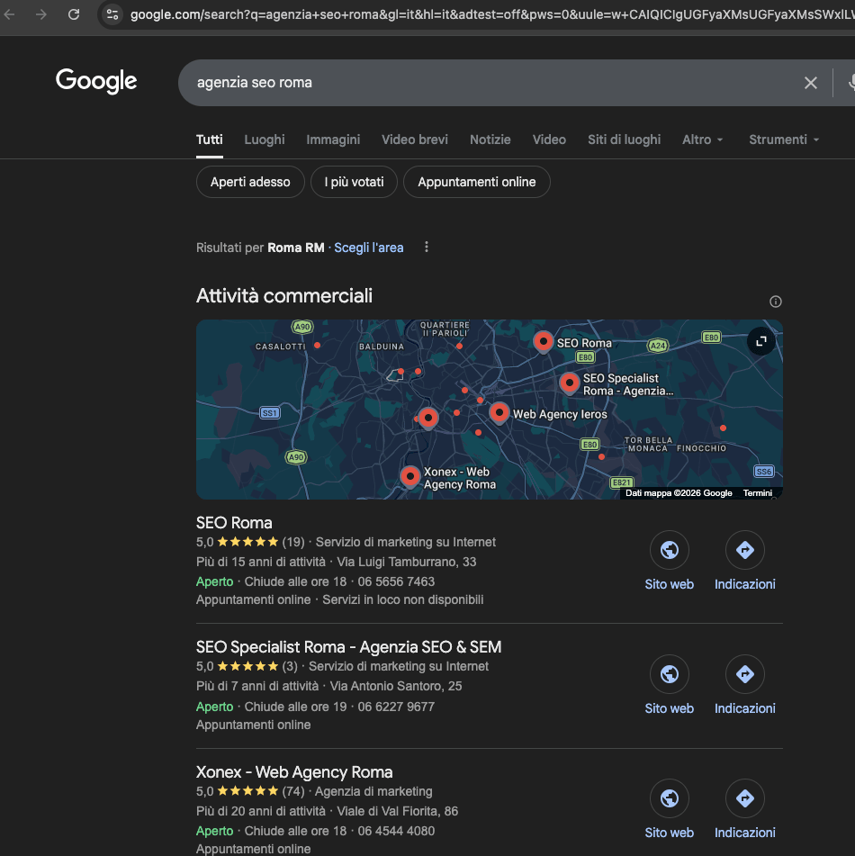Click the SEO Specialist Roma map pin
This screenshot has width=855, height=856.
coord(570,383)
